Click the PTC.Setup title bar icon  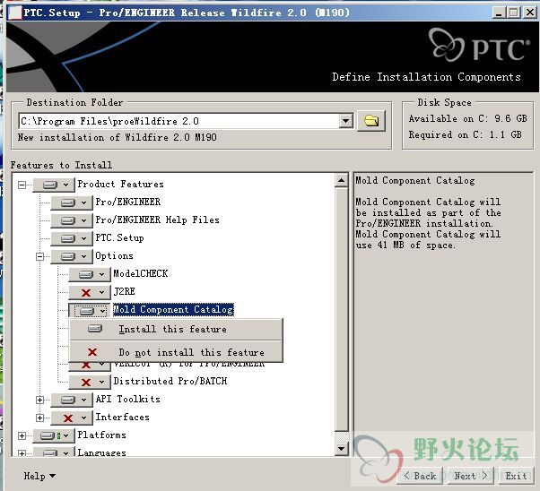click(x=14, y=13)
